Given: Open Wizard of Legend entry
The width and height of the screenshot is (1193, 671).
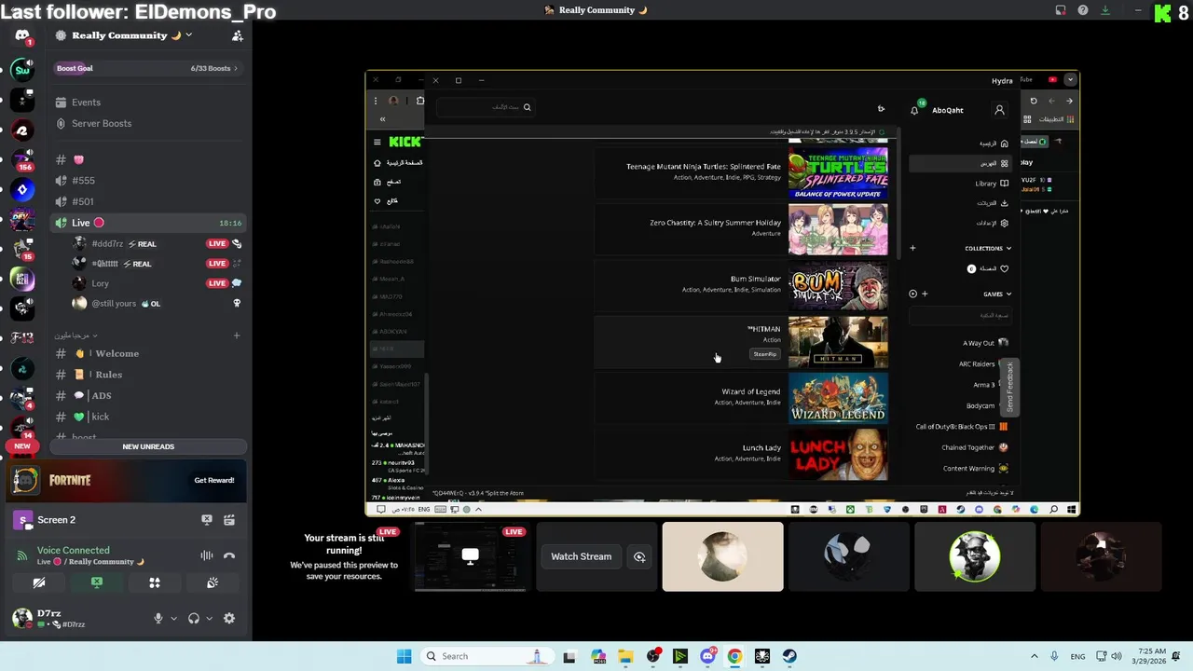Looking at the screenshot, I should click(741, 398).
